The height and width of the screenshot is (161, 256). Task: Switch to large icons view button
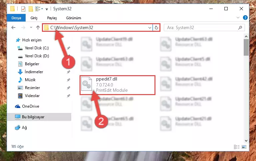click(244, 147)
